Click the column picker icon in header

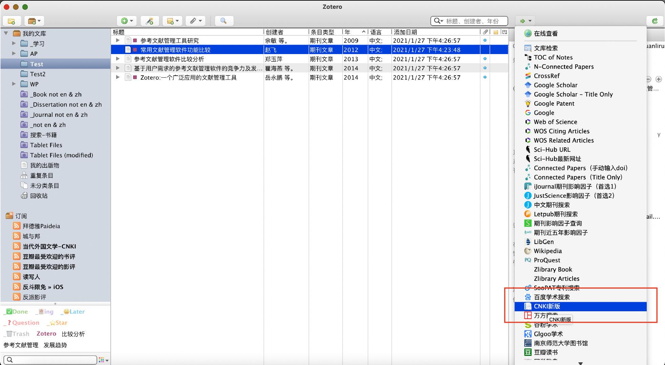pos(505,32)
